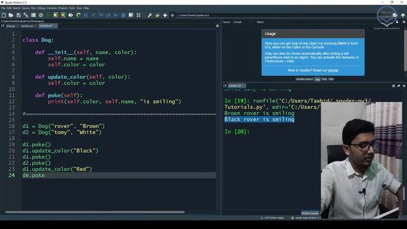Click class Dog: line in editor
The width and height of the screenshot is (407, 229).
38,40
